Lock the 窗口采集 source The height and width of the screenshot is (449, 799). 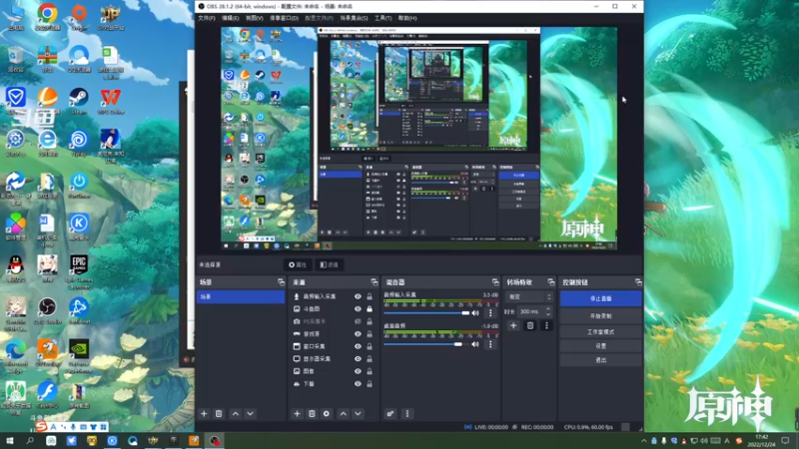point(370,346)
